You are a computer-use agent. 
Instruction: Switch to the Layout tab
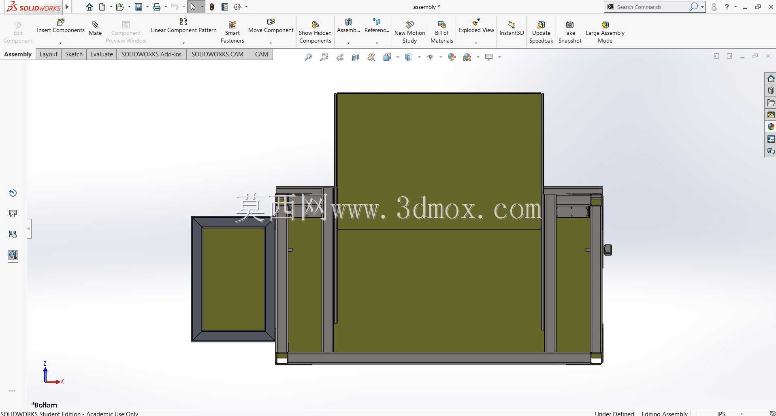click(x=49, y=54)
